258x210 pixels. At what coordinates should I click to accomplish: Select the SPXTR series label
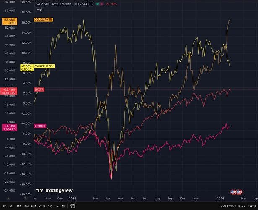coord(39,89)
